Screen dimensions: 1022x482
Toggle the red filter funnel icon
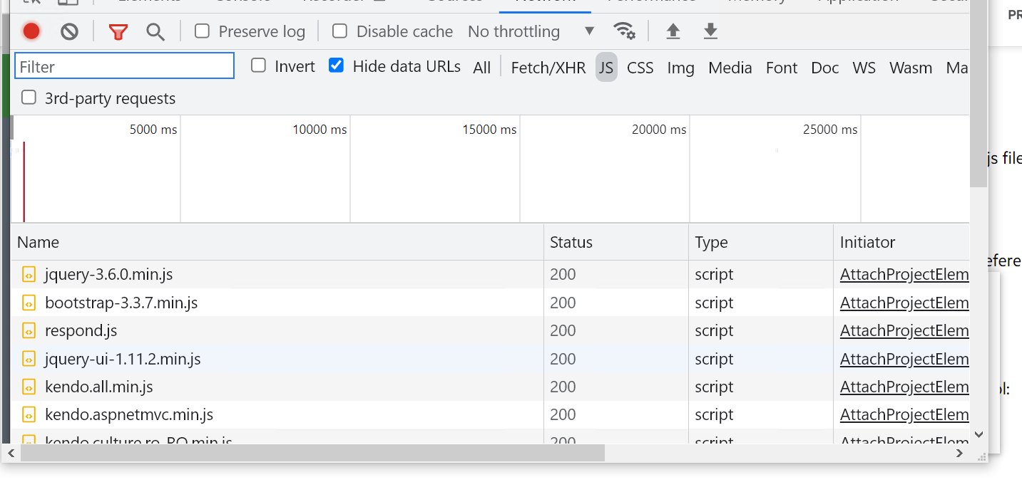(118, 31)
